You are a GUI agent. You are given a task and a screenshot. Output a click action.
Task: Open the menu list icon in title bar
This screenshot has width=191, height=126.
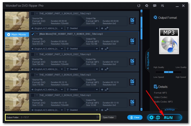tap(162, 6)
